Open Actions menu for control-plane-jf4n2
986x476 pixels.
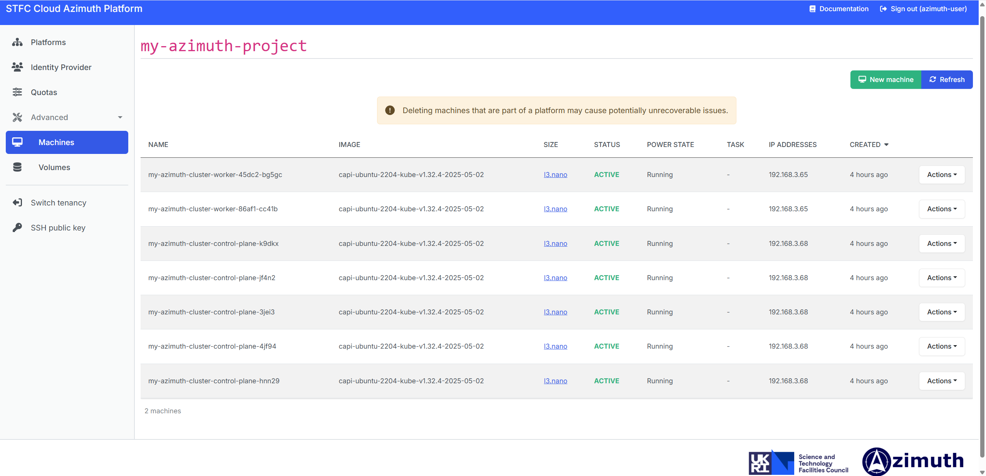tap(942, 278)
